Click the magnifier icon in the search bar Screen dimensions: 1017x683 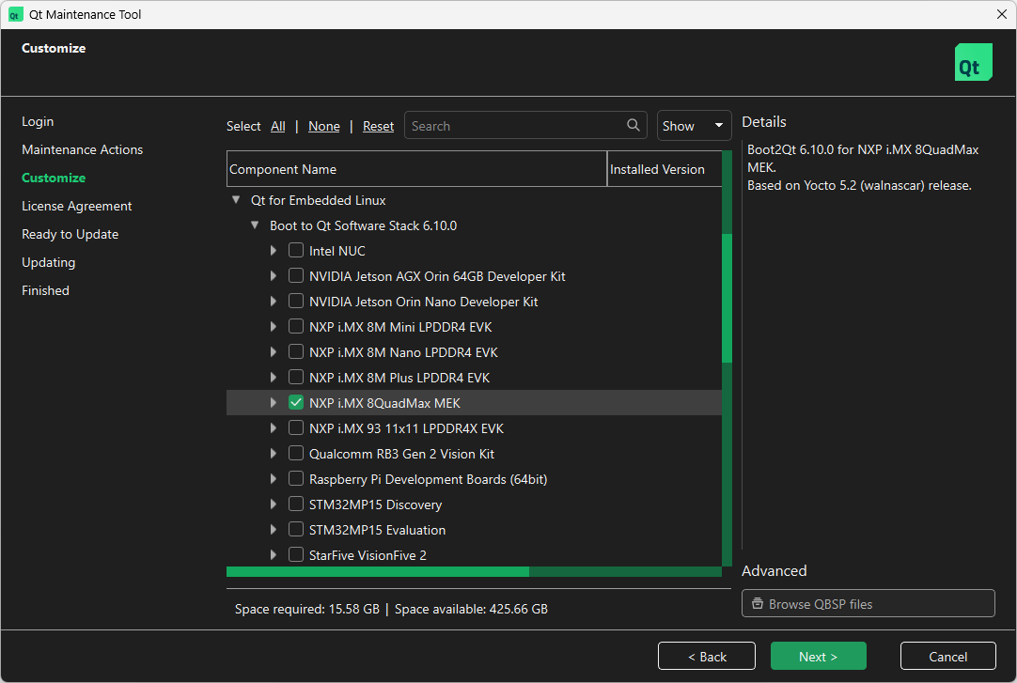coord(633,125)
